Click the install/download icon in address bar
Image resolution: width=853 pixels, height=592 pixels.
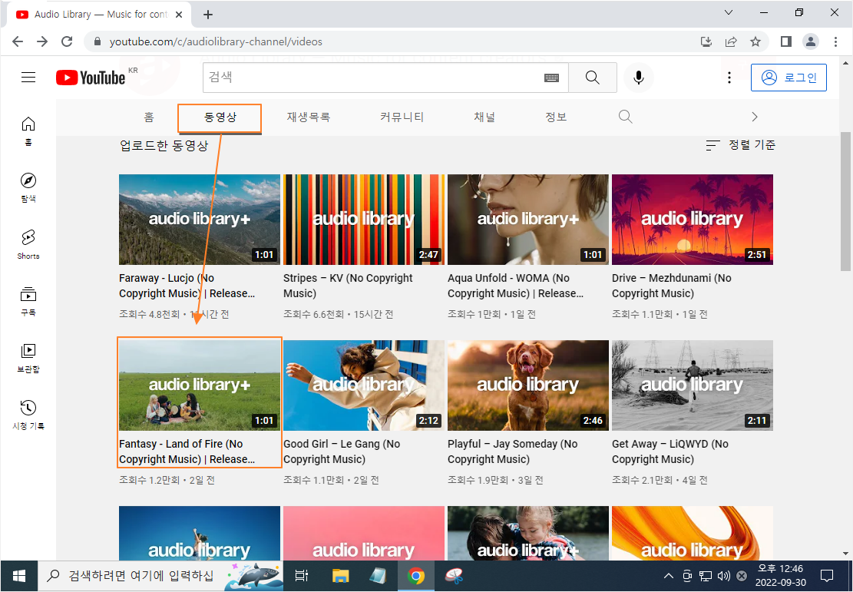click(706, 41)
